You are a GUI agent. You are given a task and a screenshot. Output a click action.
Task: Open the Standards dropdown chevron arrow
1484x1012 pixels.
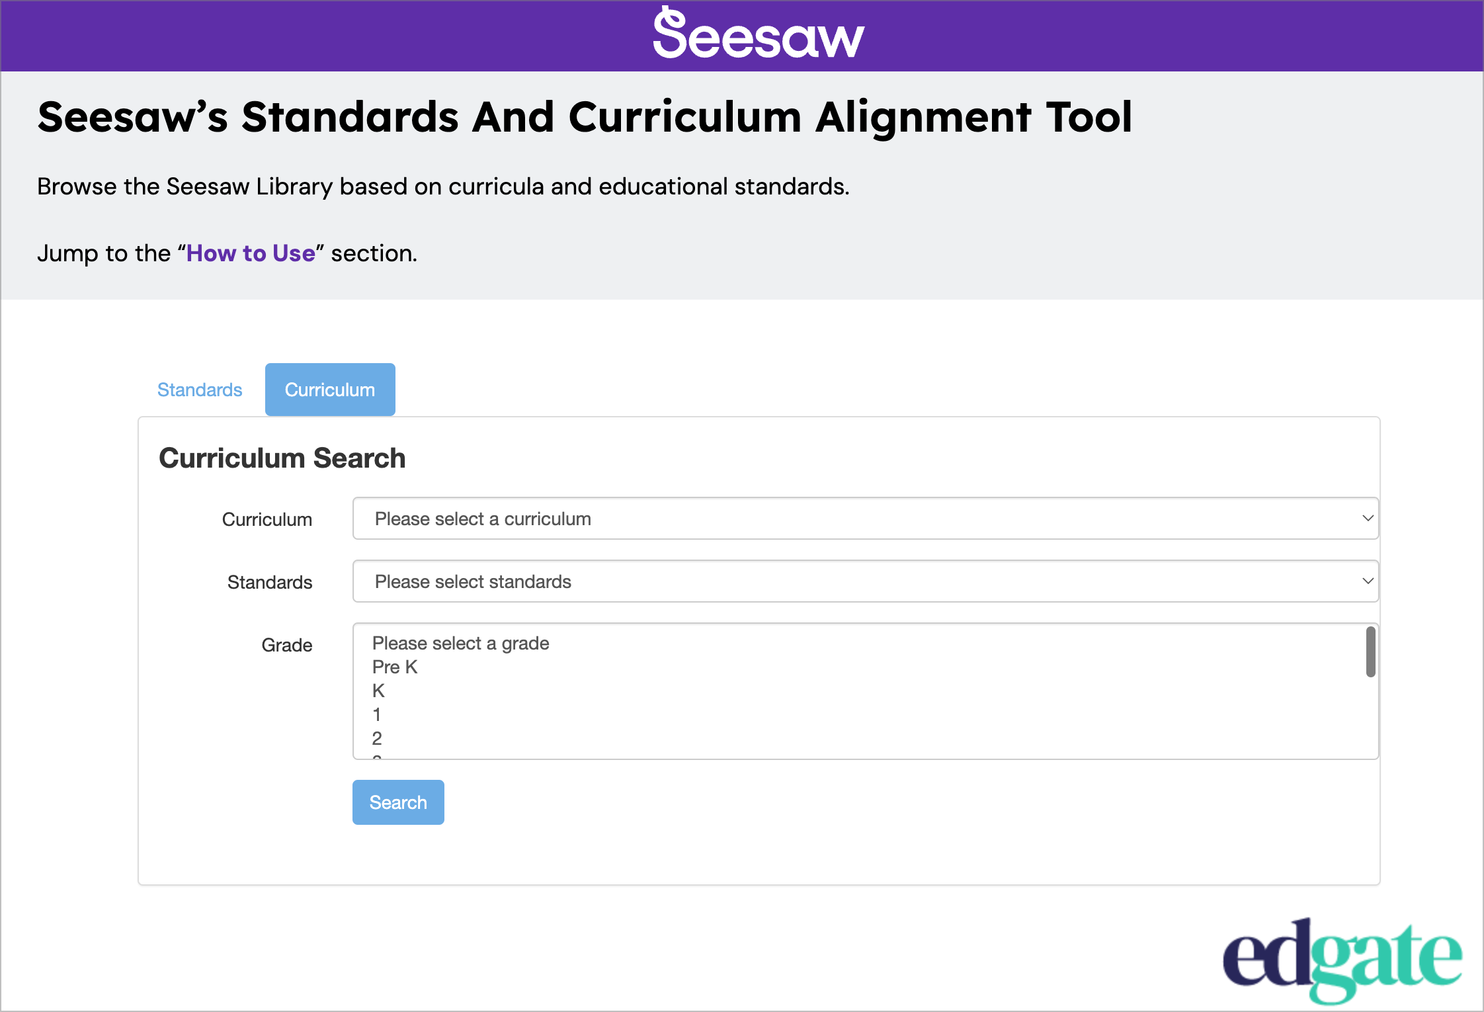[1367, 581]
